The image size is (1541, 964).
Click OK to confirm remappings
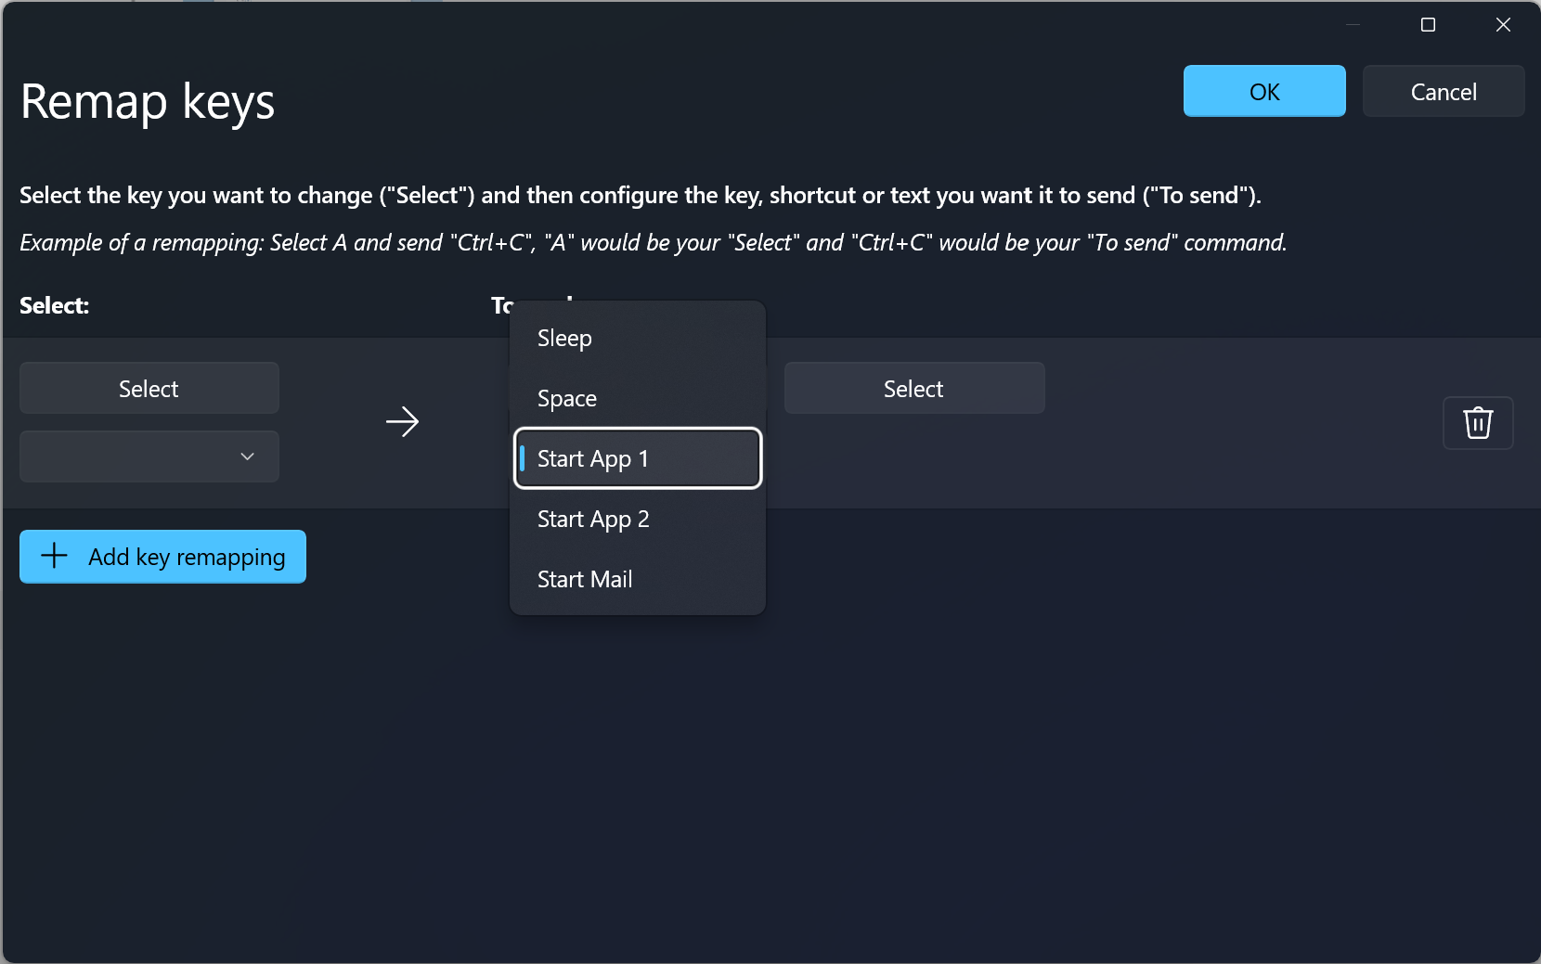1264,91
